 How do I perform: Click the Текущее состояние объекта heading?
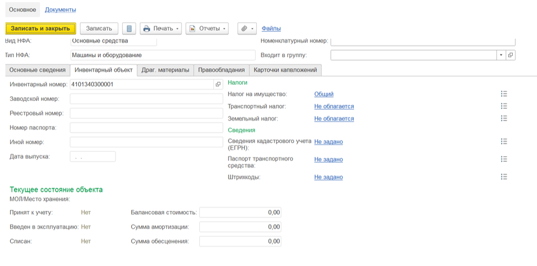click(56, 190)
